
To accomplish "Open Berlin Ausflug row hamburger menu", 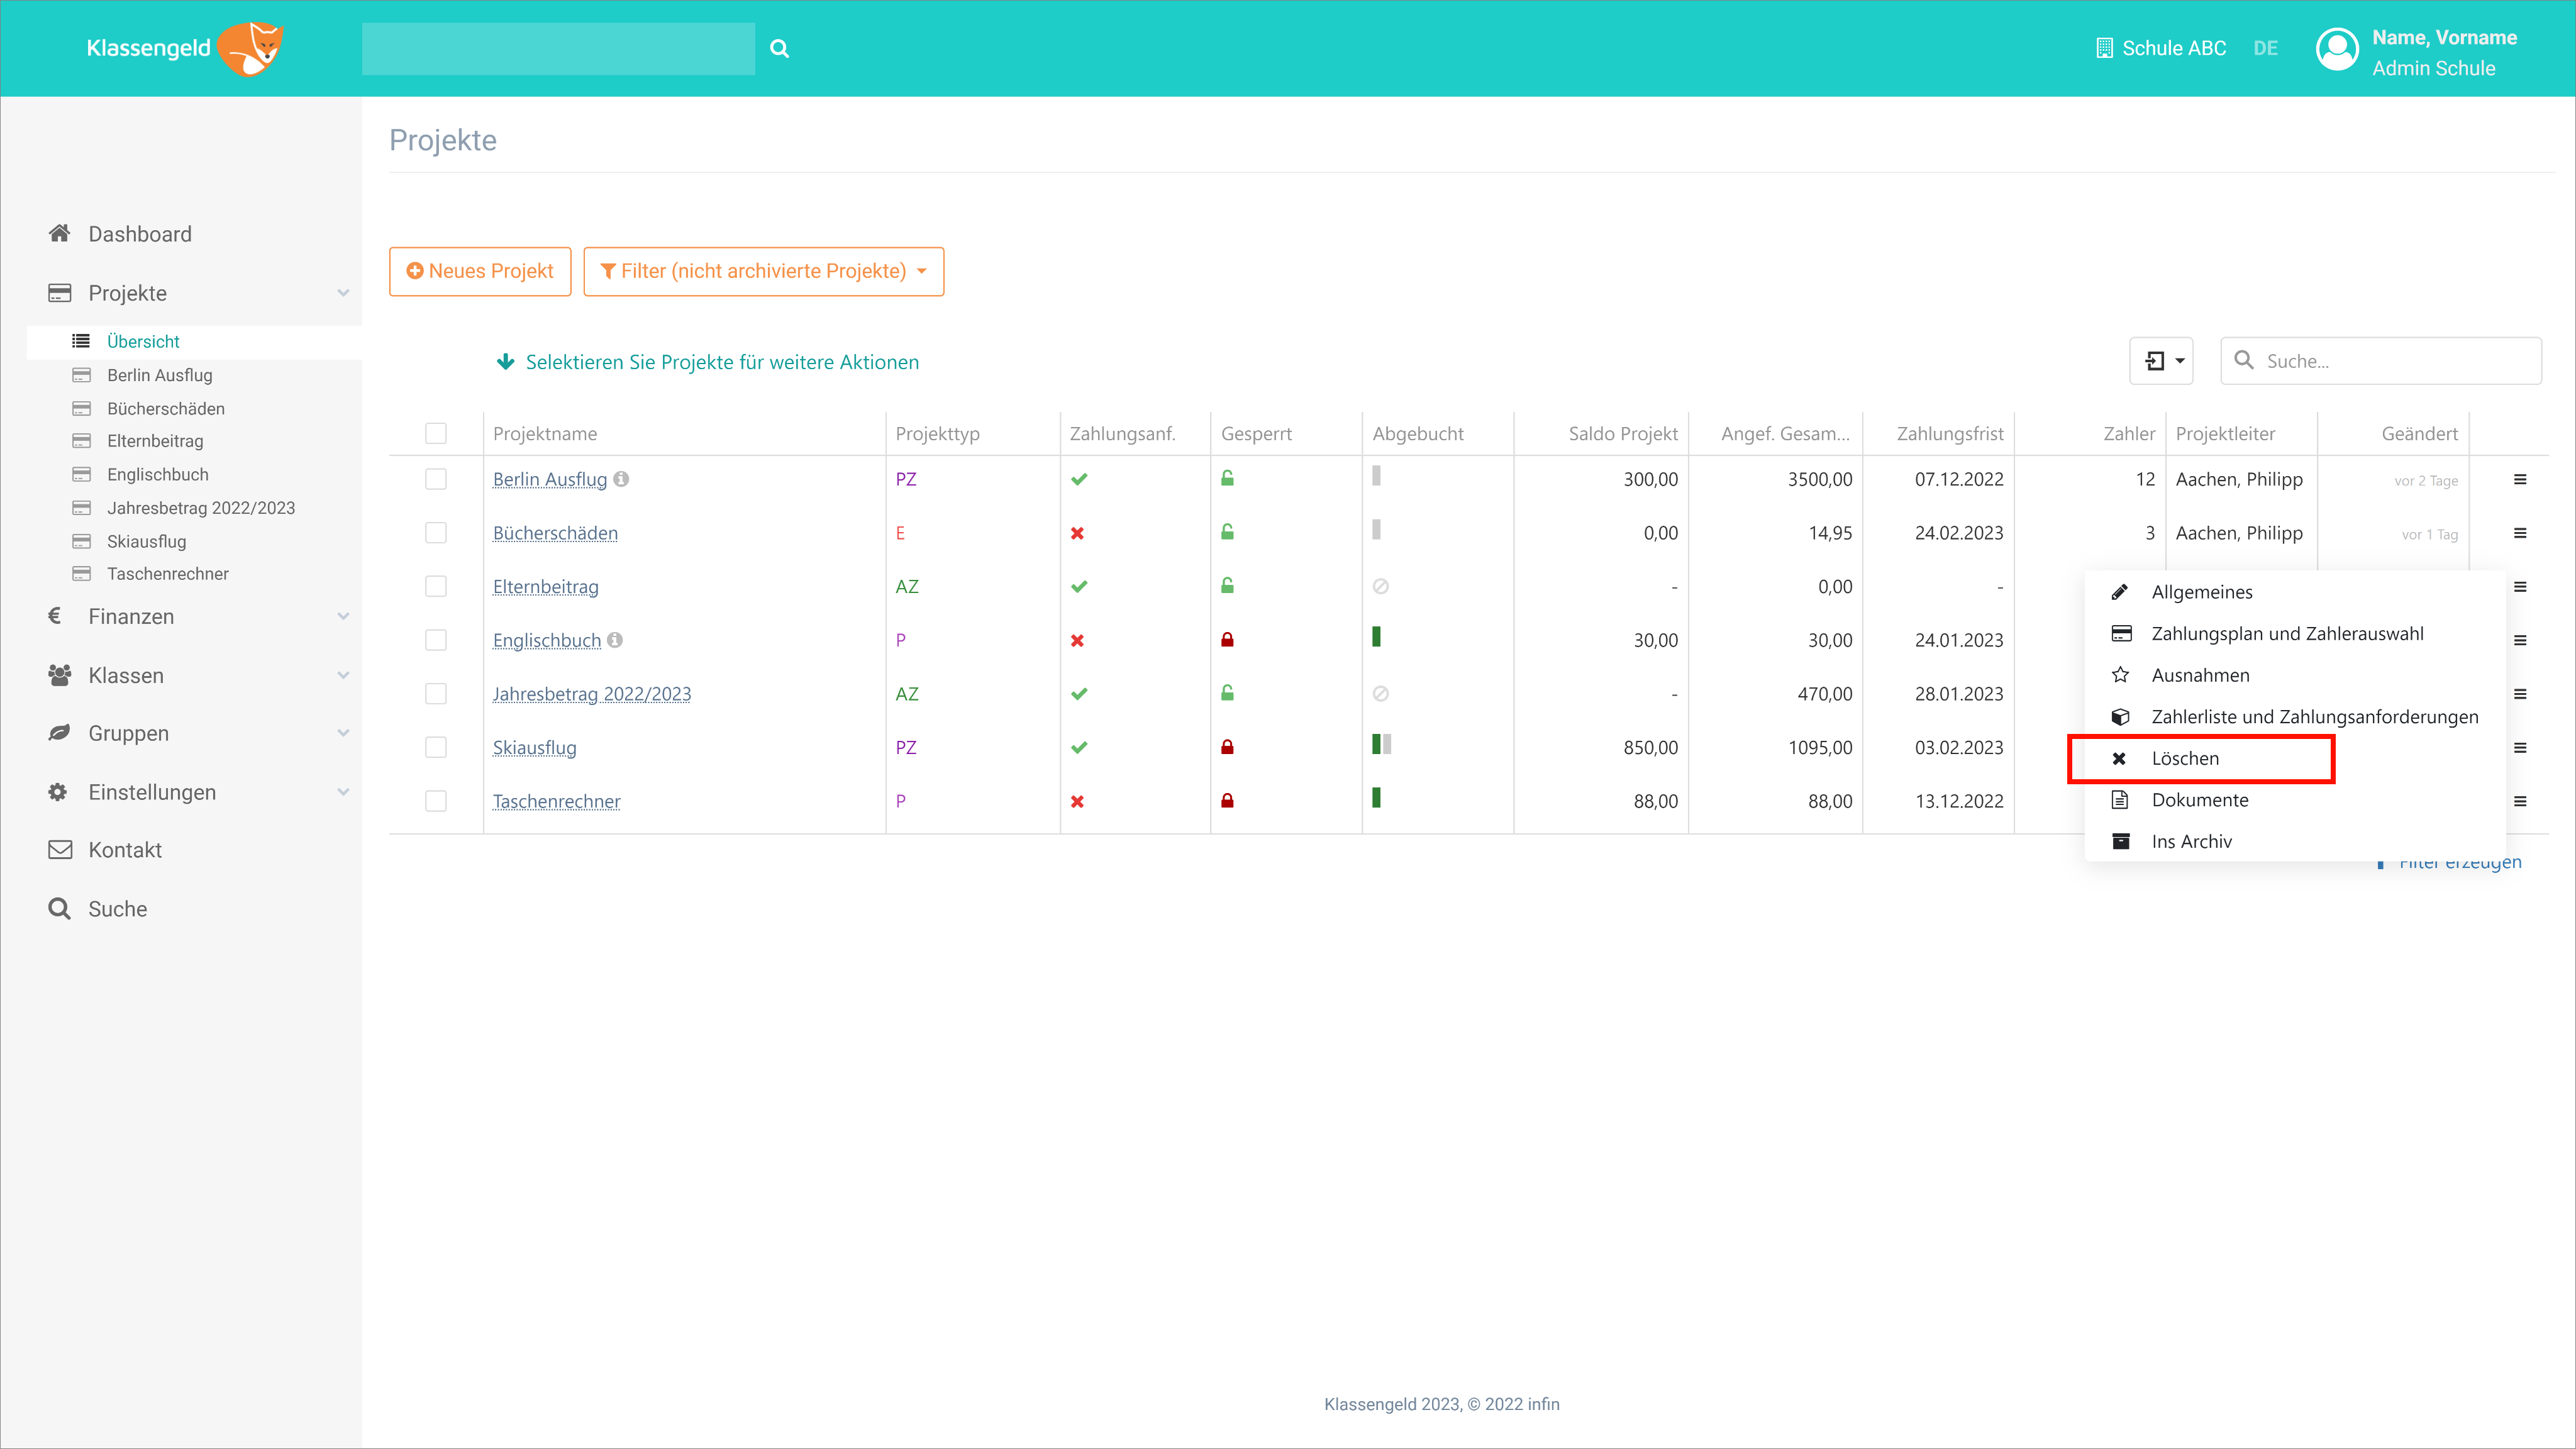I will [2520, 480].
